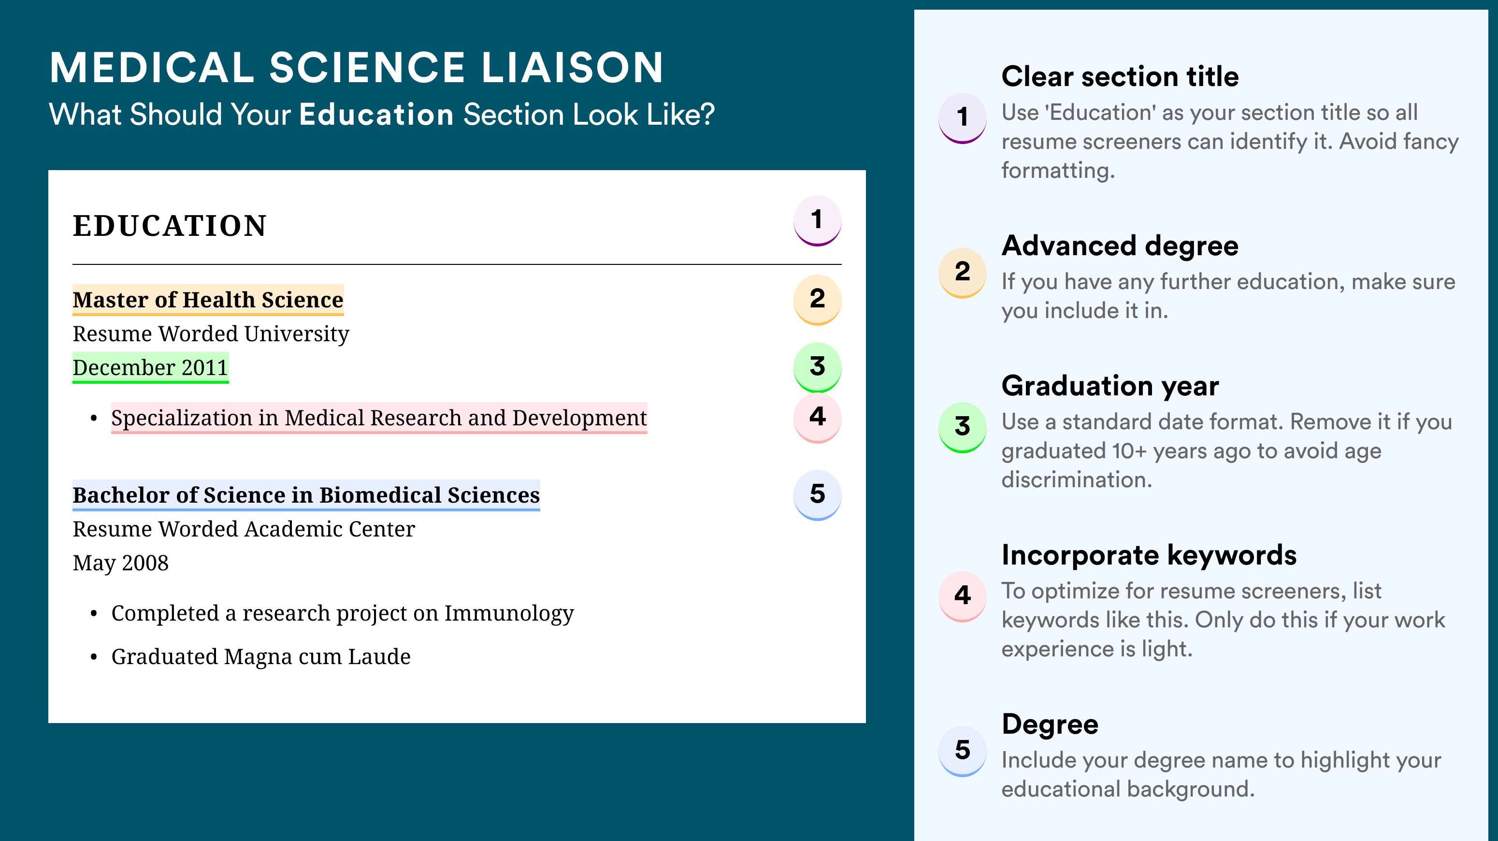The height and width of the screenshot is (841, 1498).
Task: Click Graduated Magna cum Laude bullet
Action: click(x=261, y=657)
